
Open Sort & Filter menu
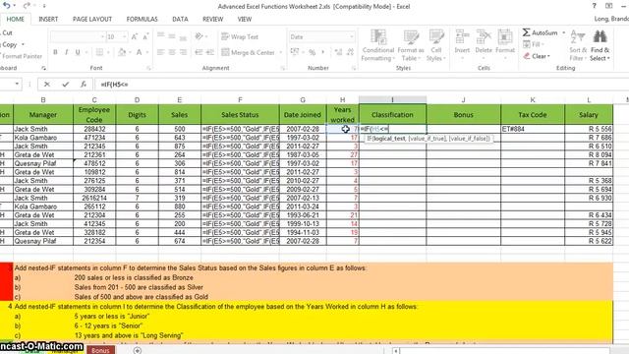click(x=578, y=45)
